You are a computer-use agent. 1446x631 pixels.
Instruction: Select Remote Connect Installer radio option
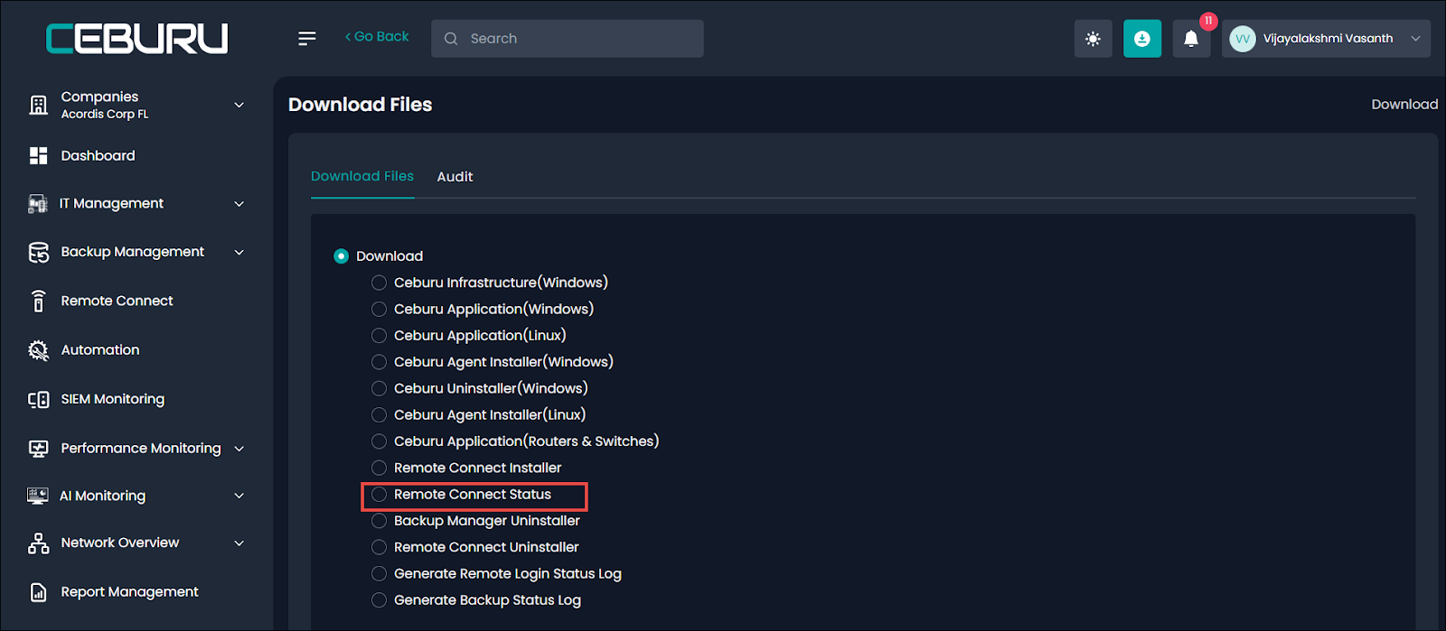[379, 468]
